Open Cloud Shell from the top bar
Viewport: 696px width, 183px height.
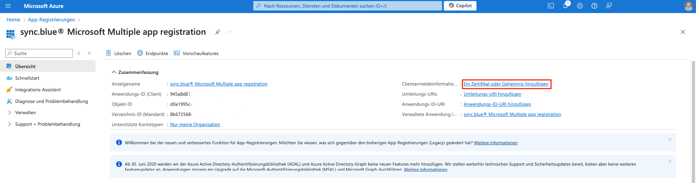[550, 6]
